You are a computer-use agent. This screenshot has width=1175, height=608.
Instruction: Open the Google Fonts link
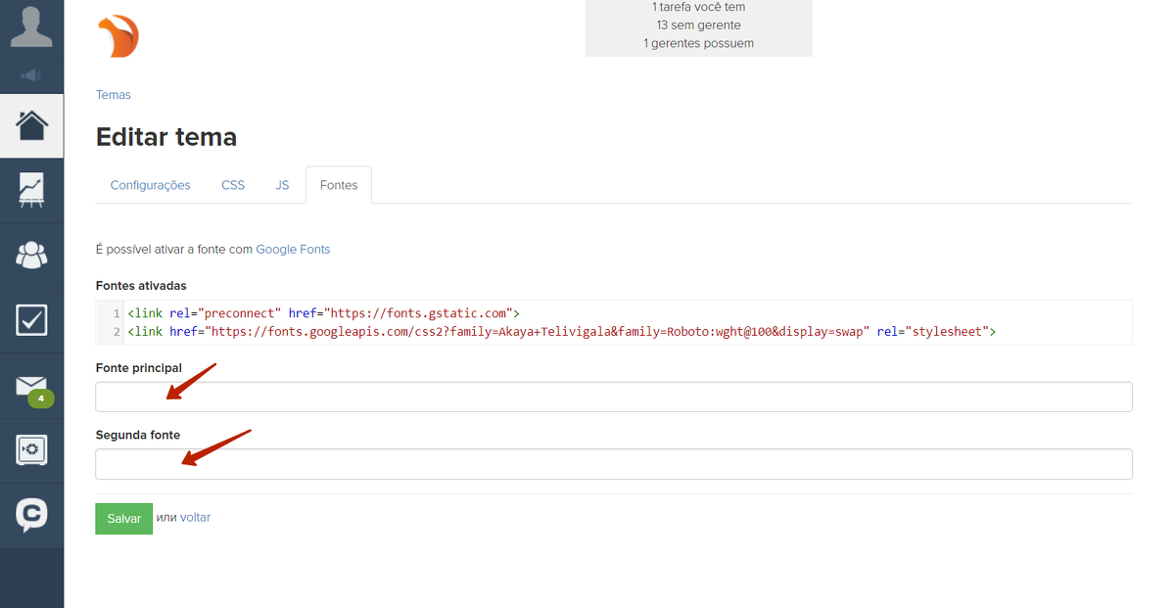pyautogui.click(x=293, y=250)
